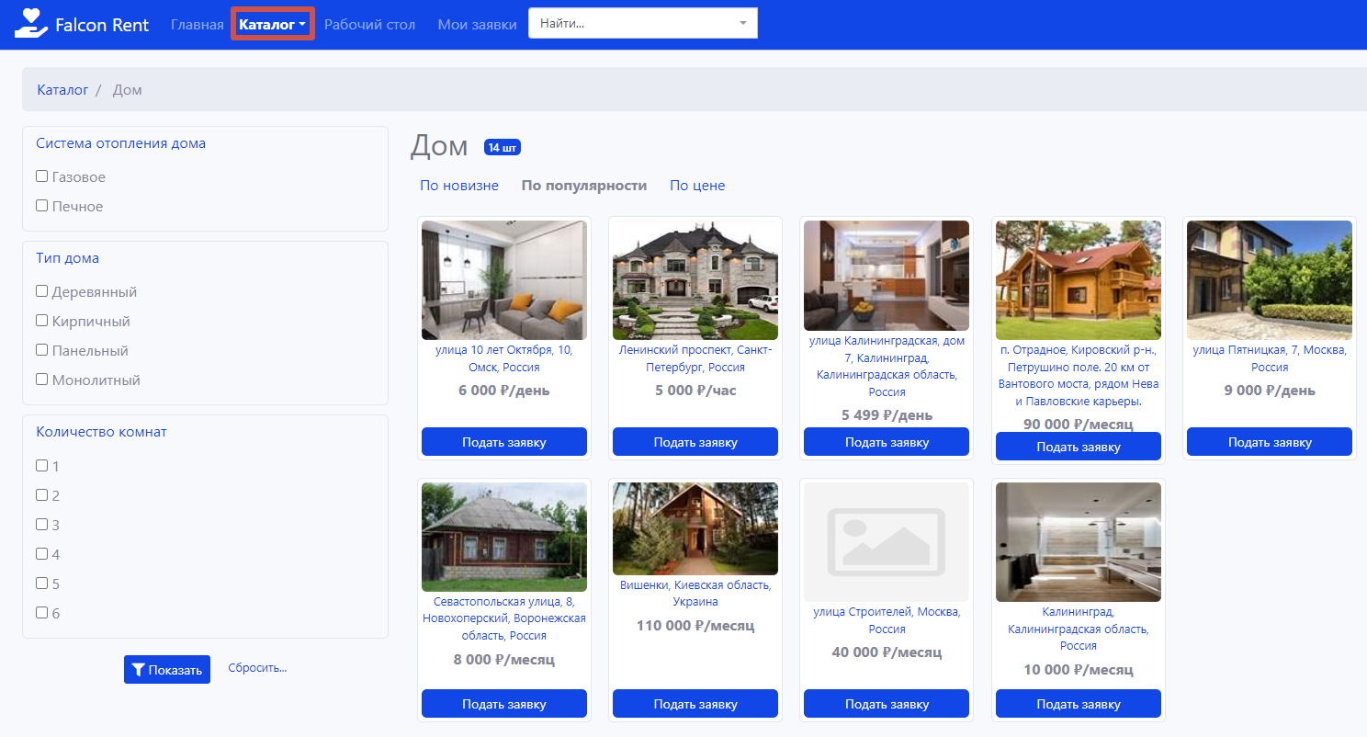Expand the Найти search dropdown arrow
Viewport: 1367px width, 737px height.
point(742,24)
